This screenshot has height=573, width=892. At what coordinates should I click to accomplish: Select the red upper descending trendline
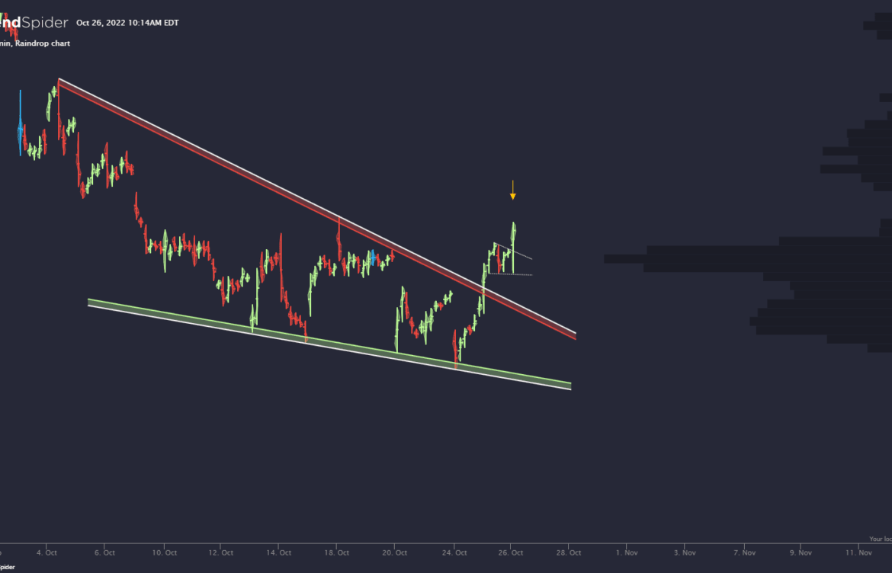[317, 210]
